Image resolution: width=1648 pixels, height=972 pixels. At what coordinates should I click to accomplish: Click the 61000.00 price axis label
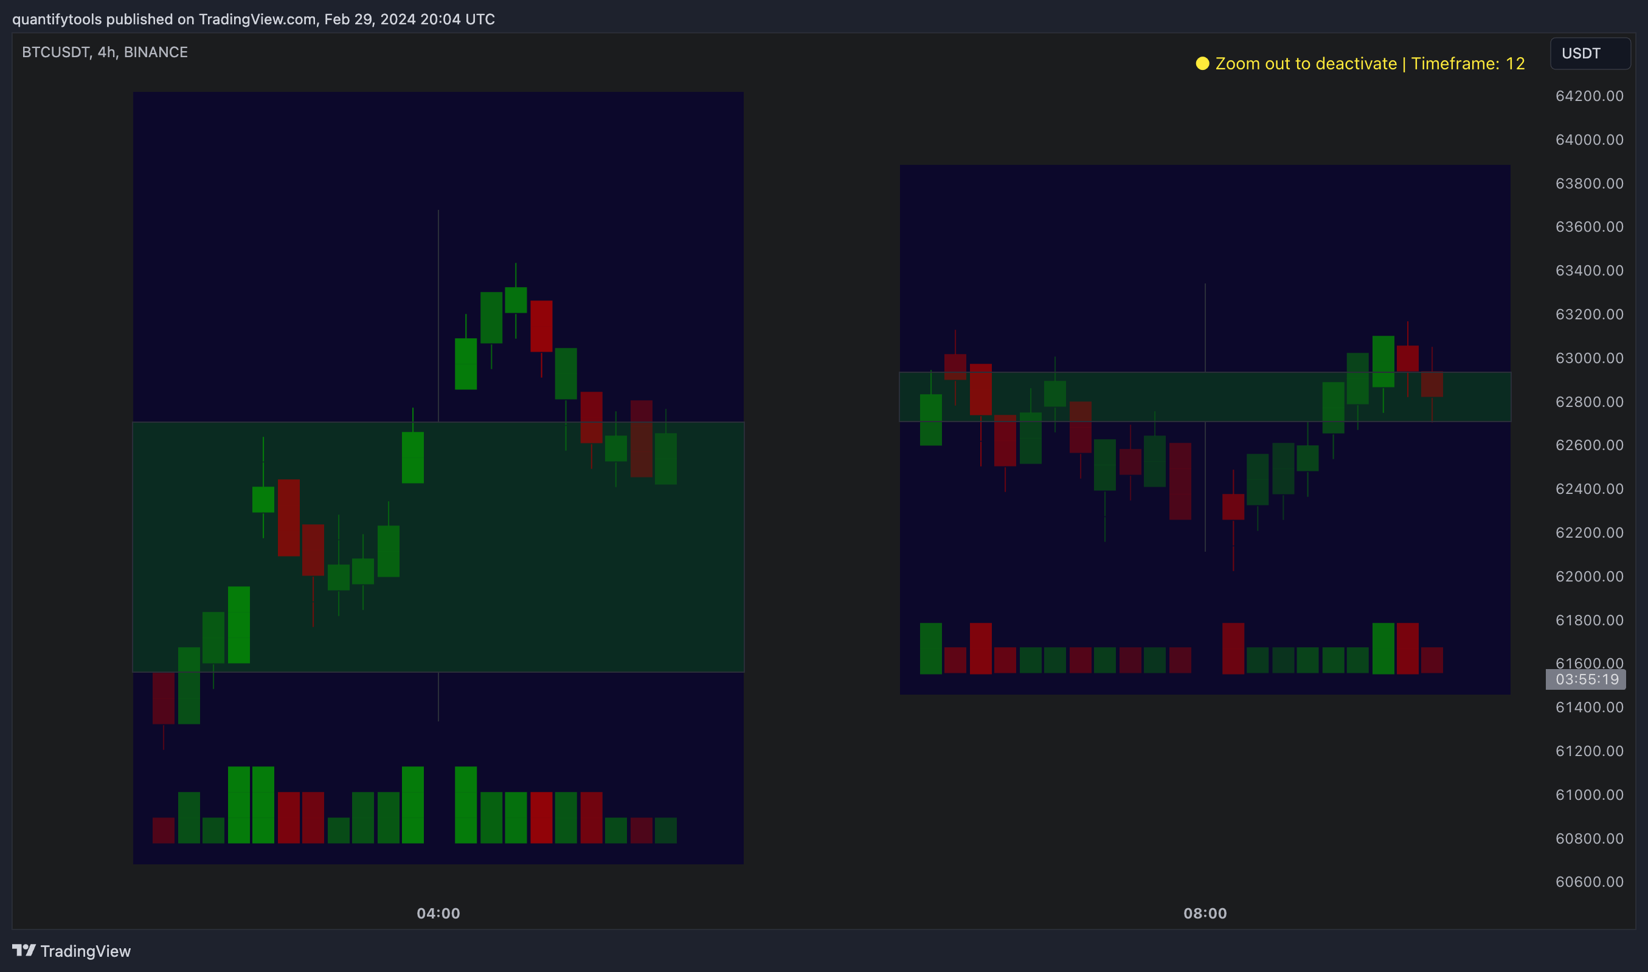coord(1590,794)
